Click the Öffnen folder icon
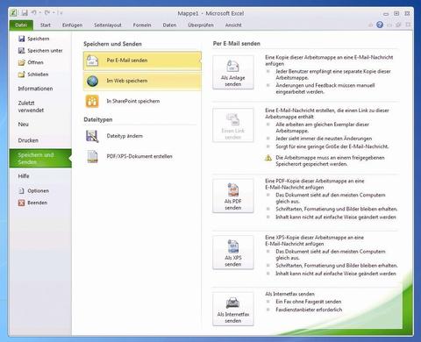This screenshot has width=421, height=342. [21, 62]
